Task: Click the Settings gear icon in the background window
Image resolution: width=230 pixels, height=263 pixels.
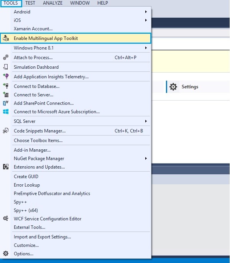Action: (x=173, y=87)
